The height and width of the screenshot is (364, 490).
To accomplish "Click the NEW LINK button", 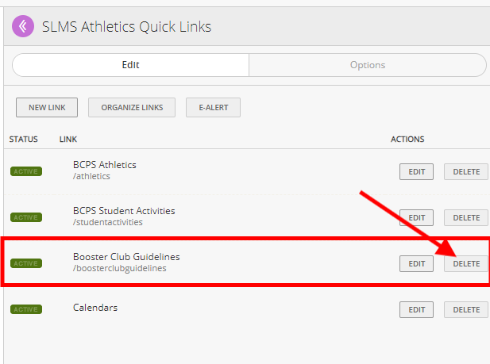I will coord(47,107).
